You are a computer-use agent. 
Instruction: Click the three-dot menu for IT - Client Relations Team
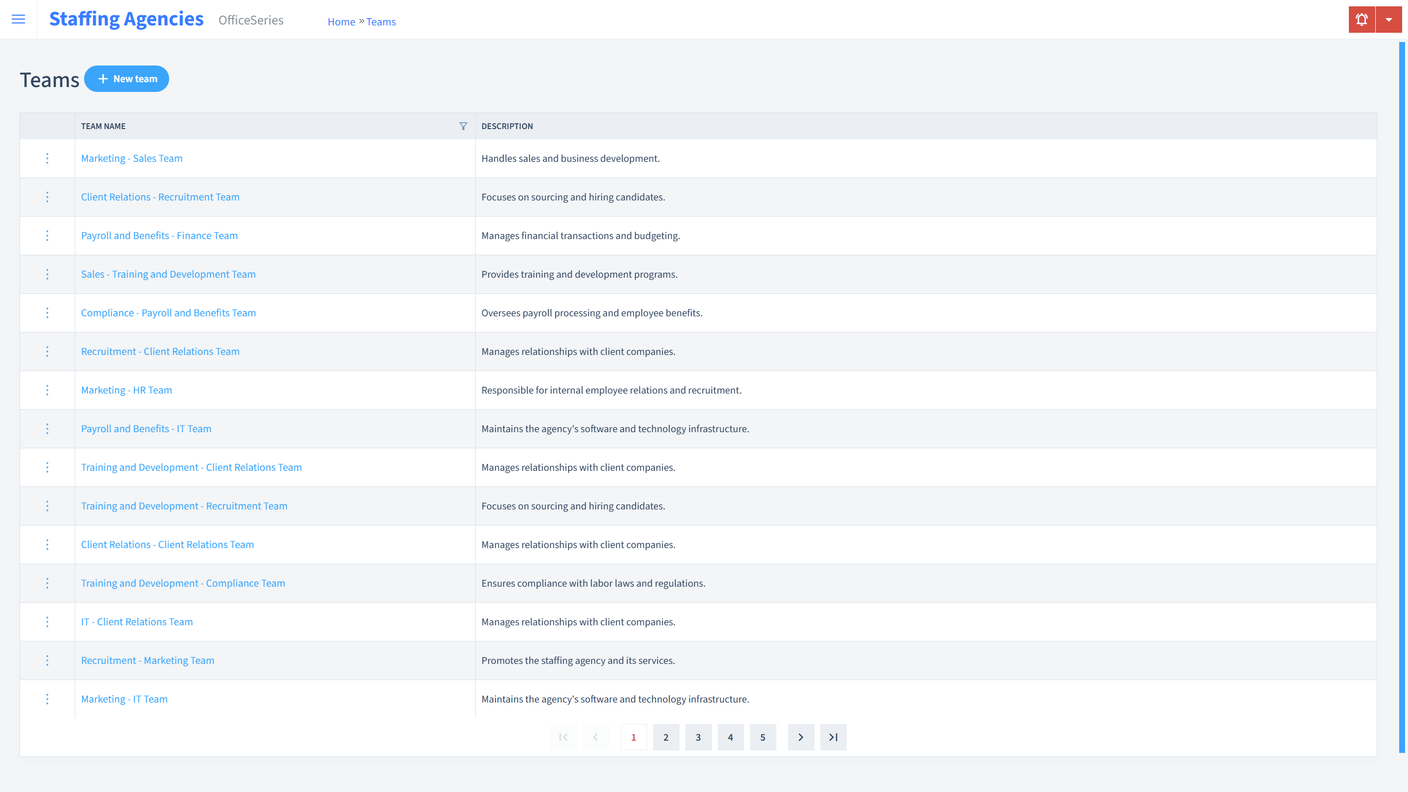(46, 622)
